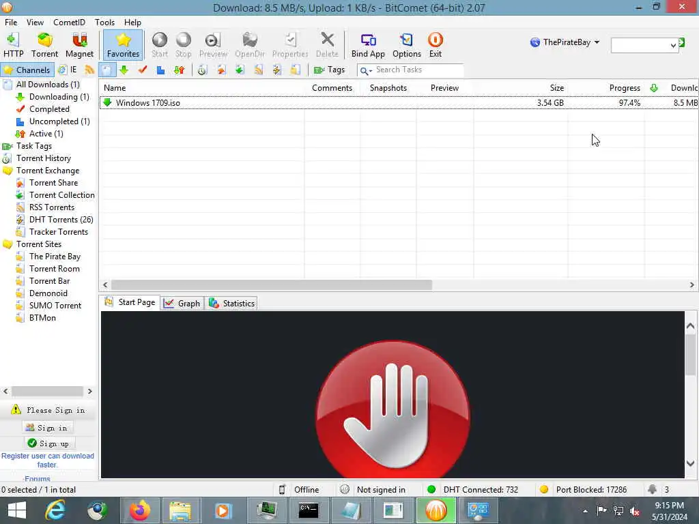Open the RSS feed tab icon
Image resolution: width=699 pixels, height=524 pixels.
(89, 70)
